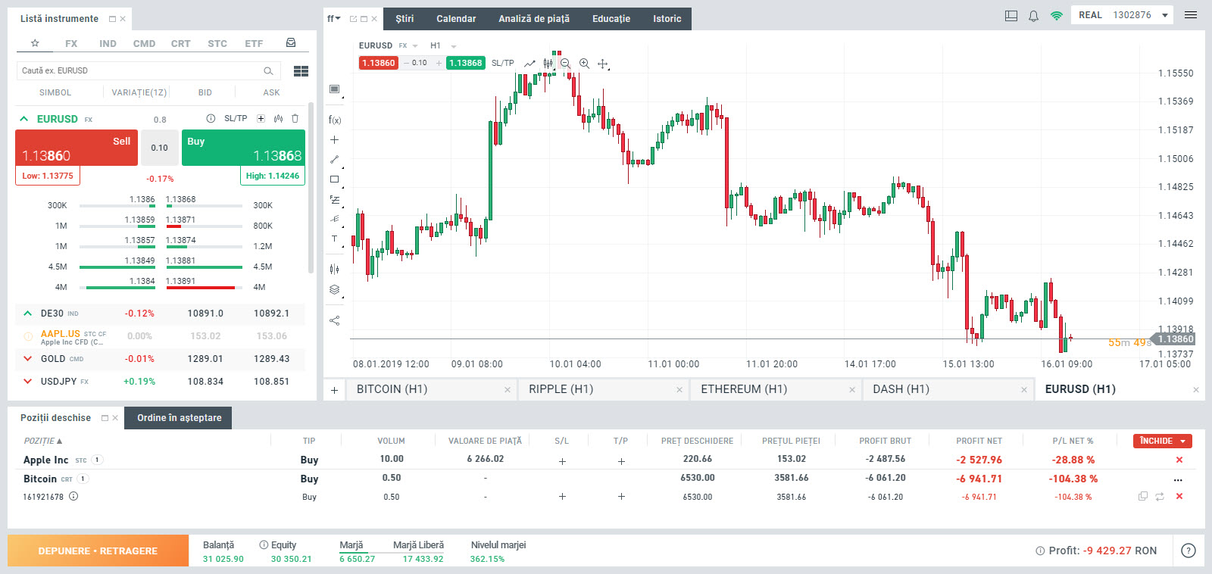
Task: Check the green connection status icon
Action: [1056, 15]
